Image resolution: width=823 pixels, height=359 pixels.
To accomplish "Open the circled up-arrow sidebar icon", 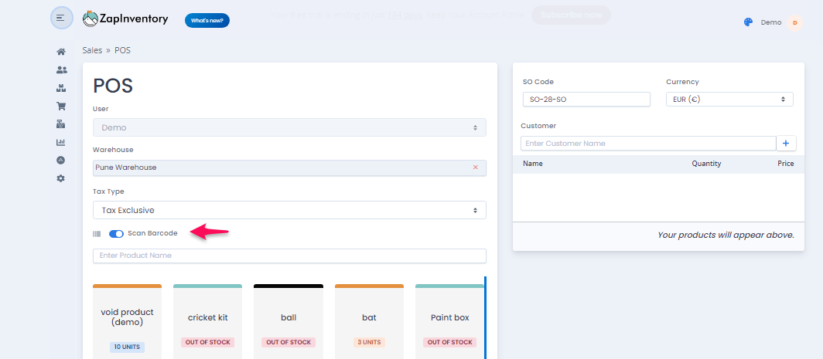I will point(61,160).
